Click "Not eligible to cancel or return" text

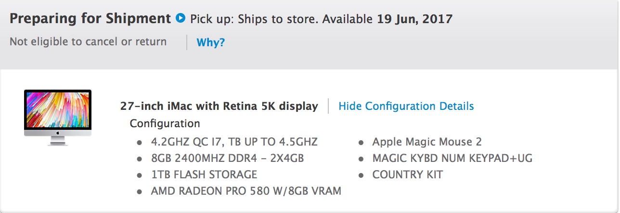88,42
